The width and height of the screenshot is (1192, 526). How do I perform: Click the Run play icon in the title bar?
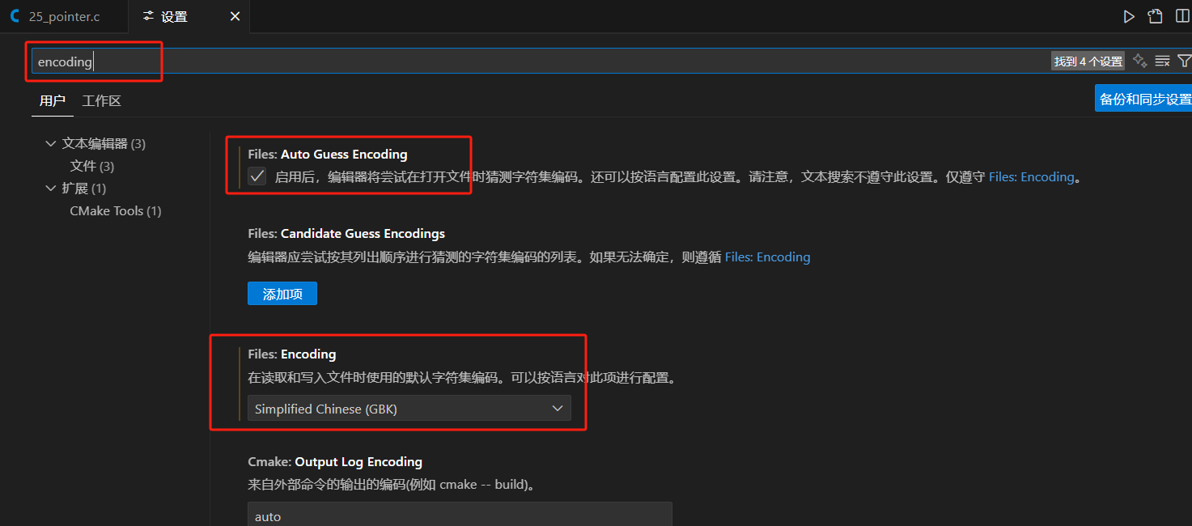[x=1129, y=15]
